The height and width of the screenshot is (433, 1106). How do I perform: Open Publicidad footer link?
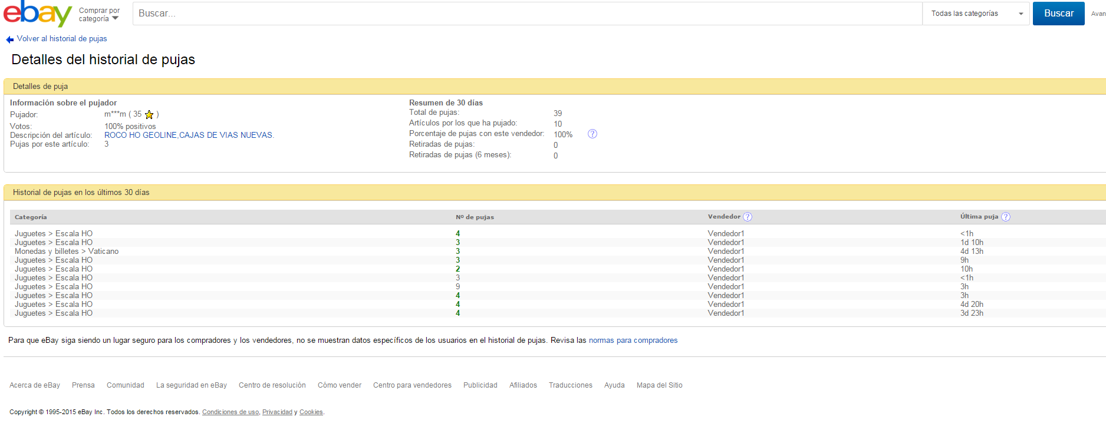coord(480,385)
